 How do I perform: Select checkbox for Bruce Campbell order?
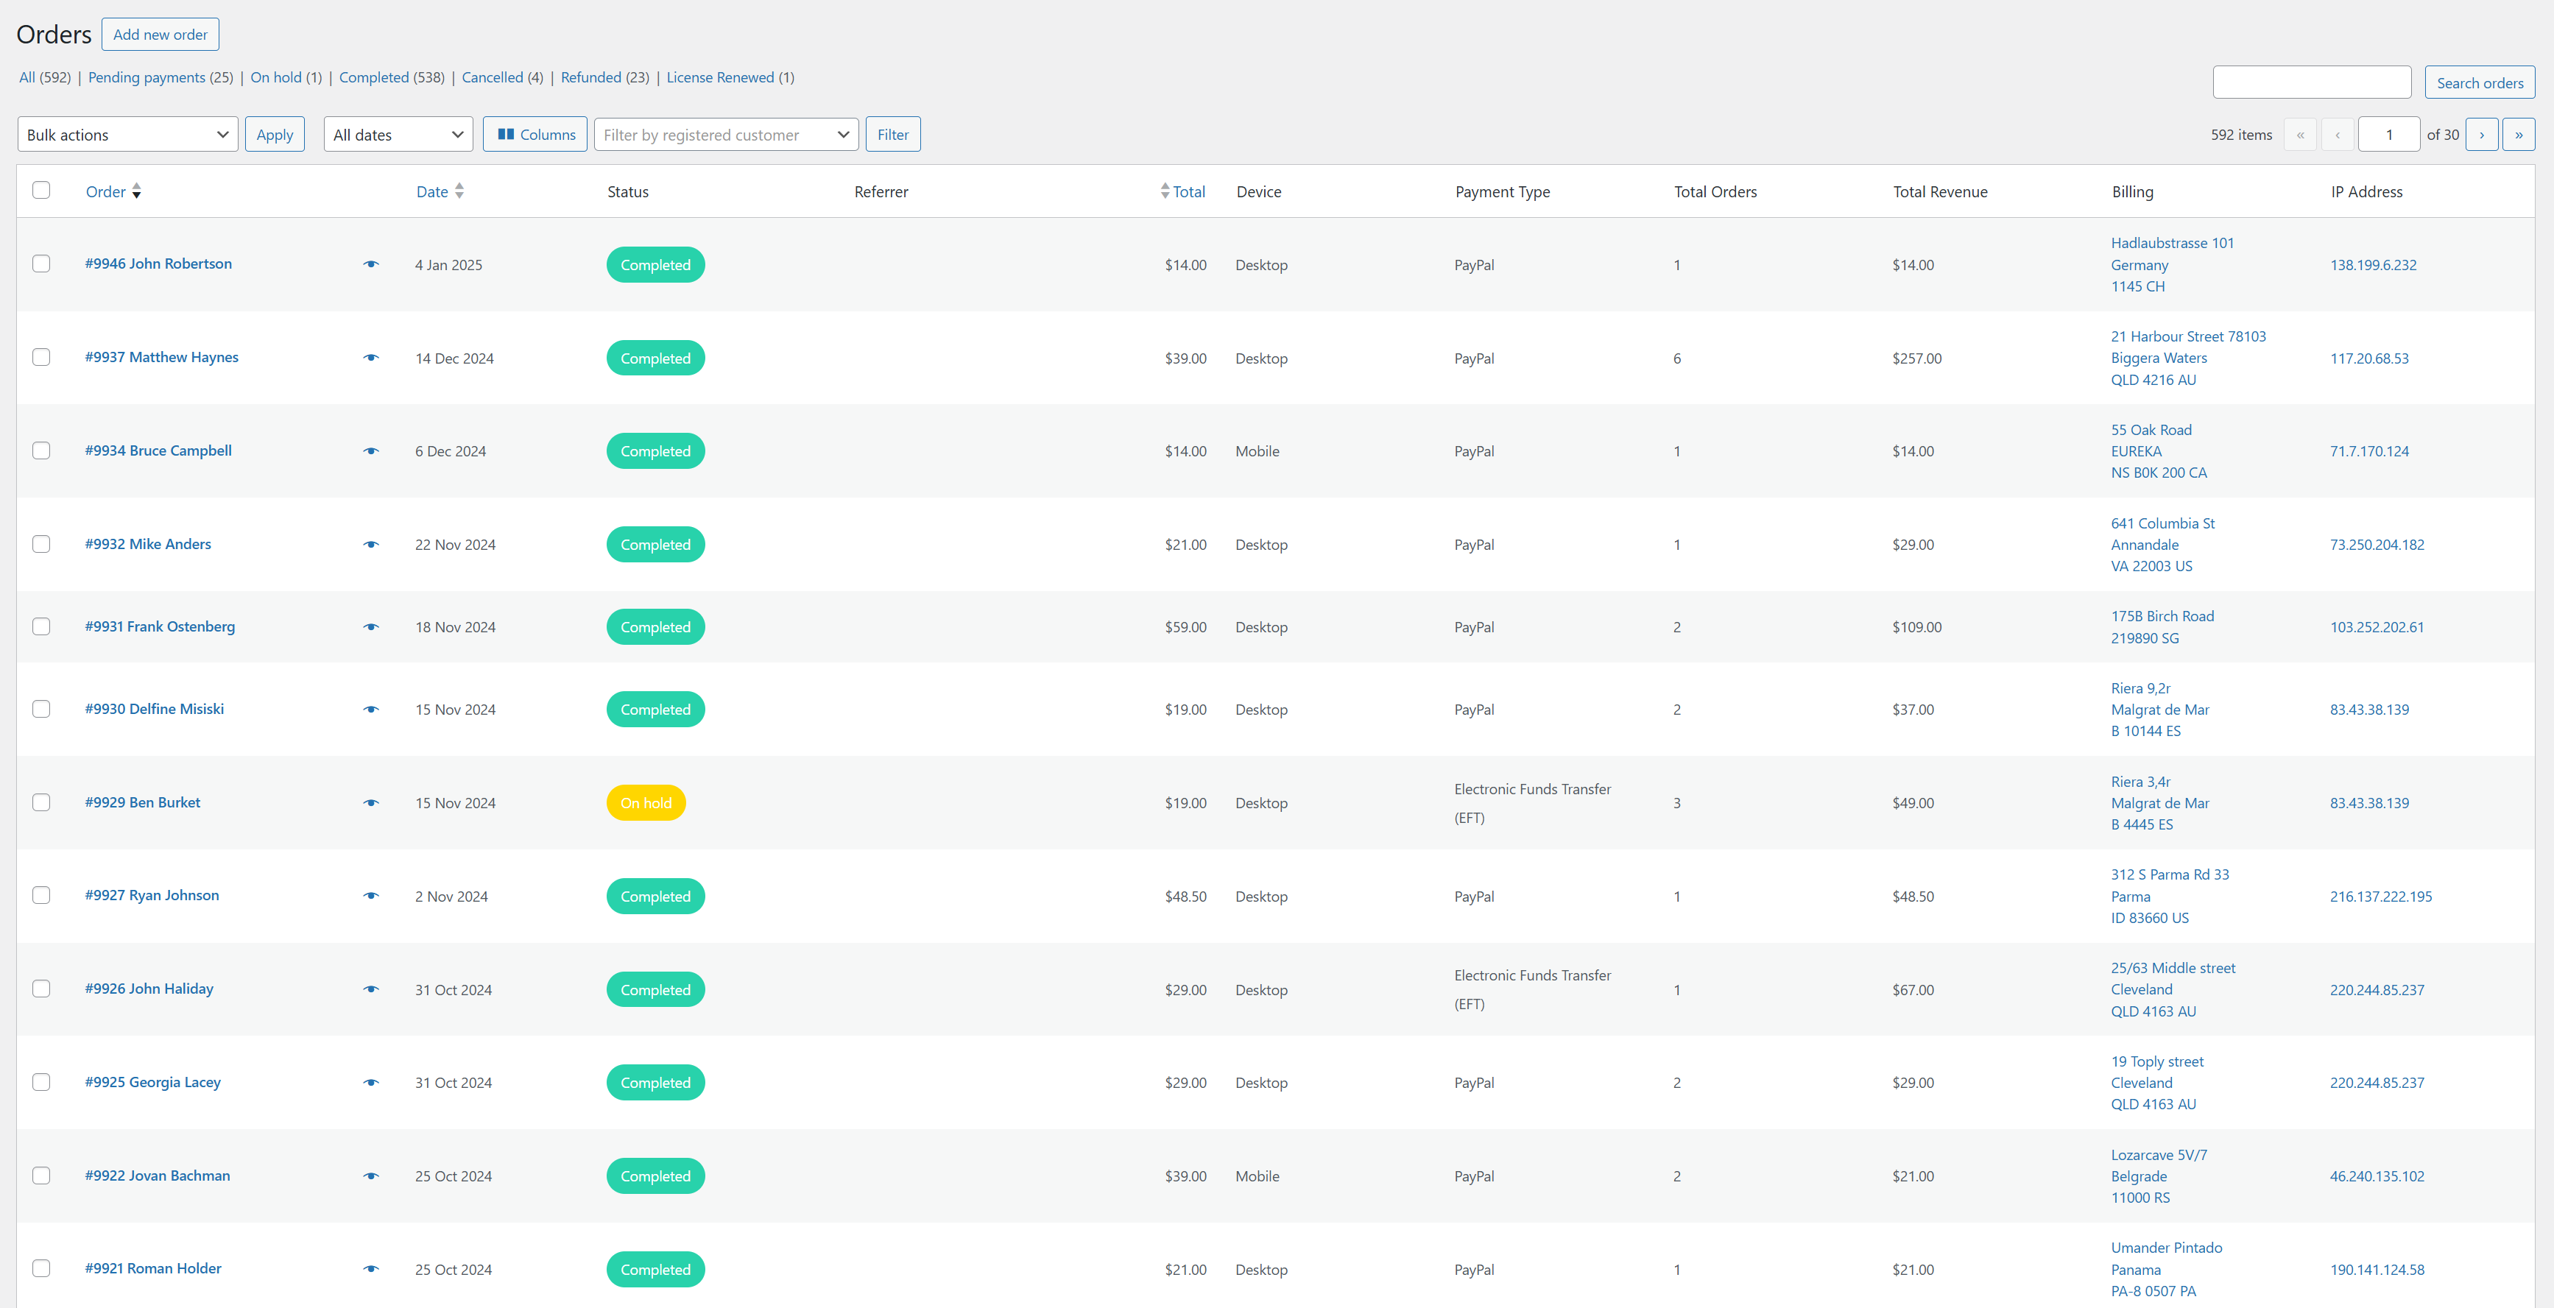(40, 450)
